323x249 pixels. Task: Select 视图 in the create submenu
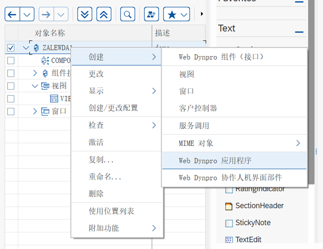click(234, 74)
